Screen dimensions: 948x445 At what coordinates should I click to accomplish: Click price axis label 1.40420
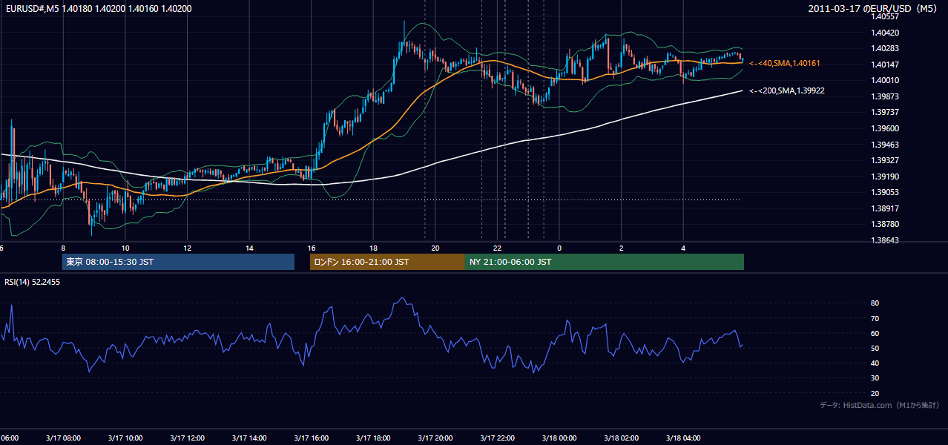click(x=886, y=33)
